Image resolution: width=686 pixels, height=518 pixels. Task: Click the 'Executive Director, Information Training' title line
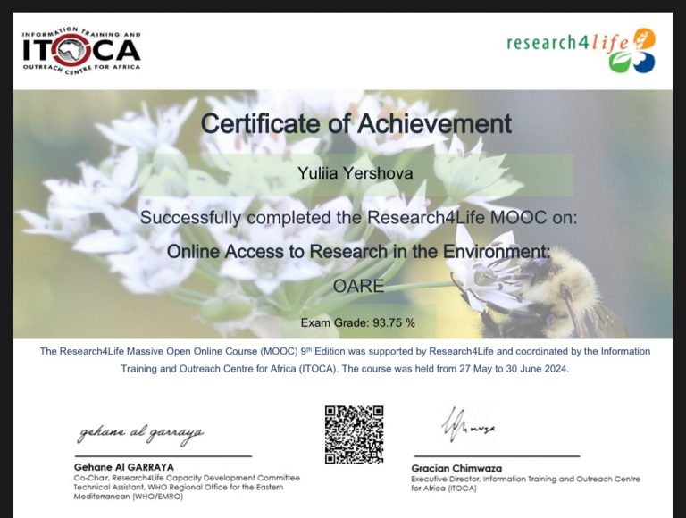point(525,479)
